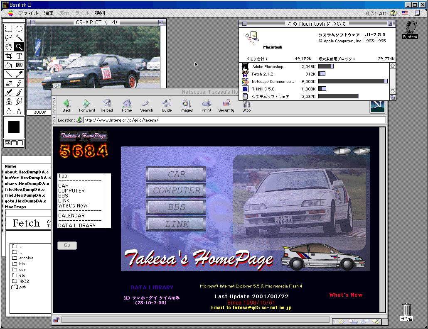Click the Location URL field

(235, 120)
